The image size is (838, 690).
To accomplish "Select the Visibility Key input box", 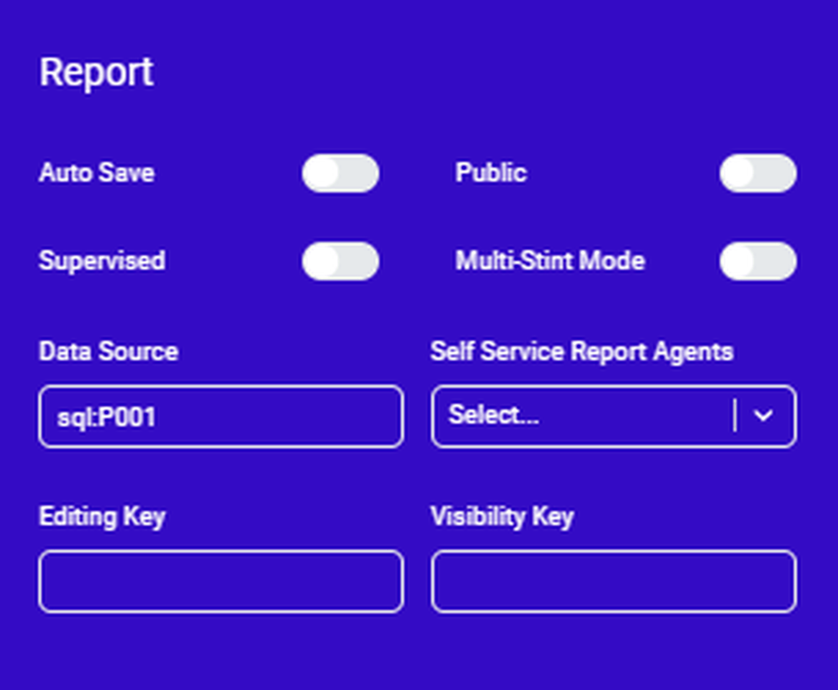I will (613, 581).
